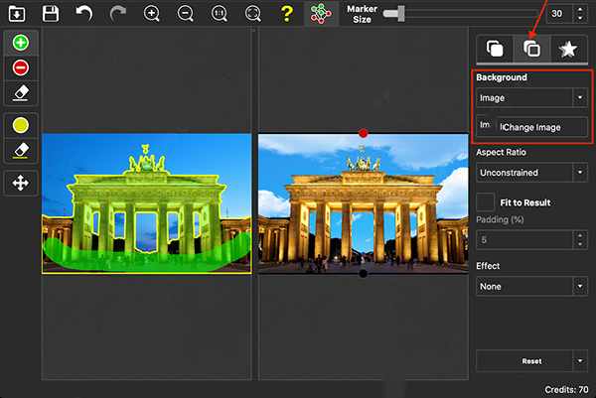Set zoom to 1:1 actual size
Screen dimensions: 596x398
click(220, 14)
